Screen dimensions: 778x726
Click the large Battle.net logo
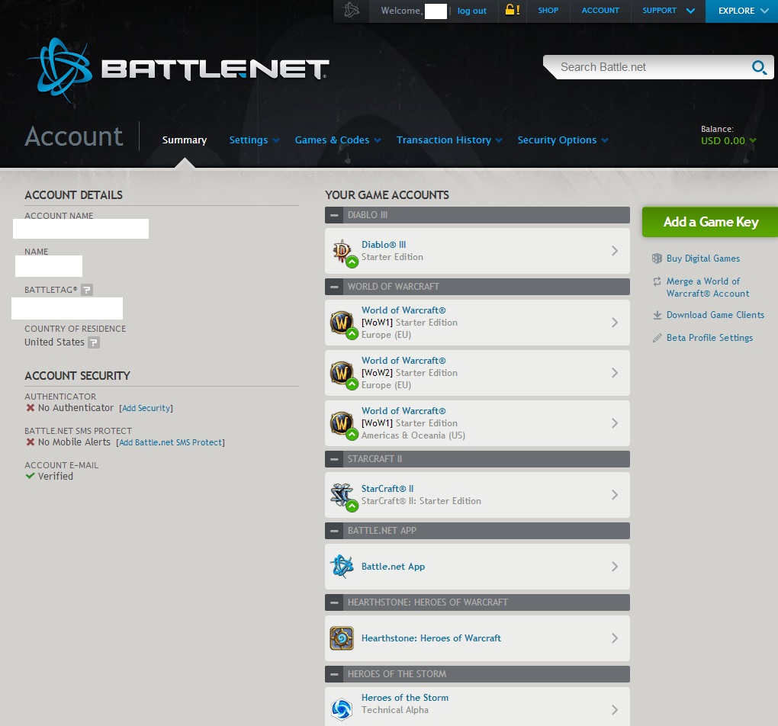[x=178, y=69]
